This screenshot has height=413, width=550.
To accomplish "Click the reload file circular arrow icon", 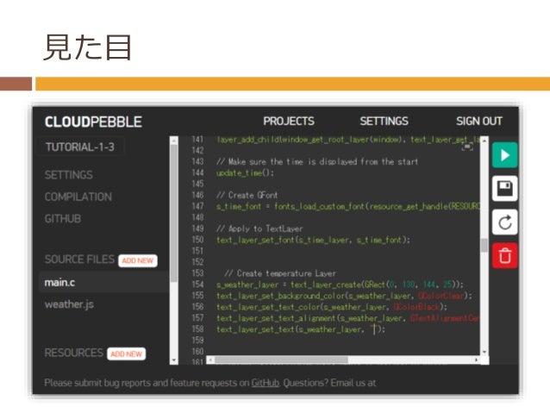I will click(x=504, y=222).
